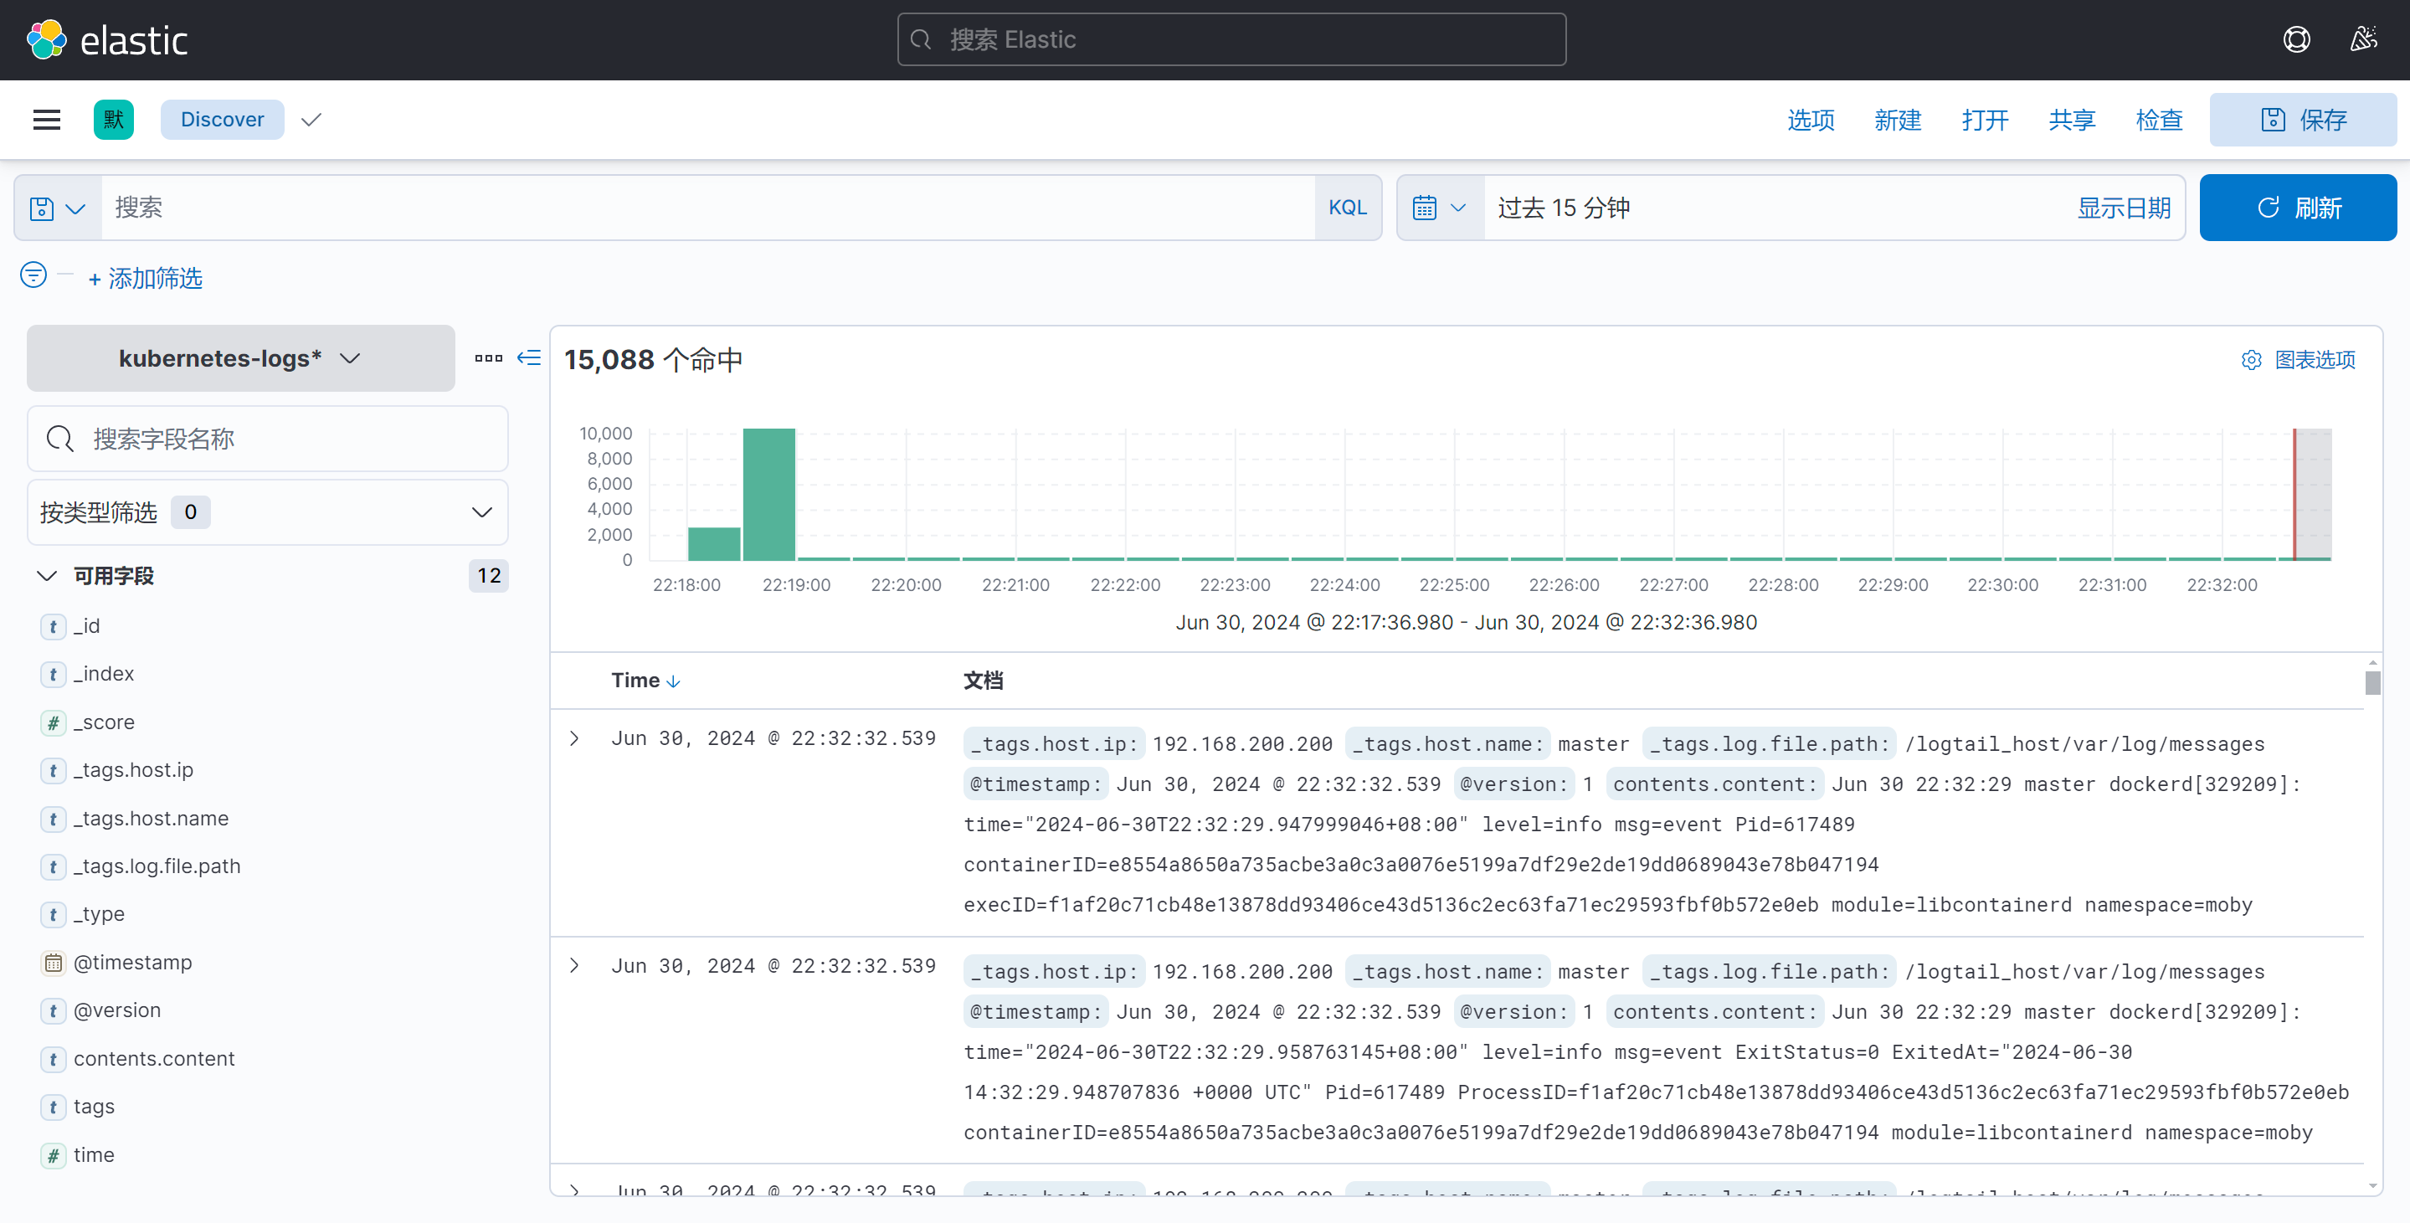This screenshot has width=2410, height=1223.
Task: Focus the Search Elastic global input
Action: tap(1231, 39)
